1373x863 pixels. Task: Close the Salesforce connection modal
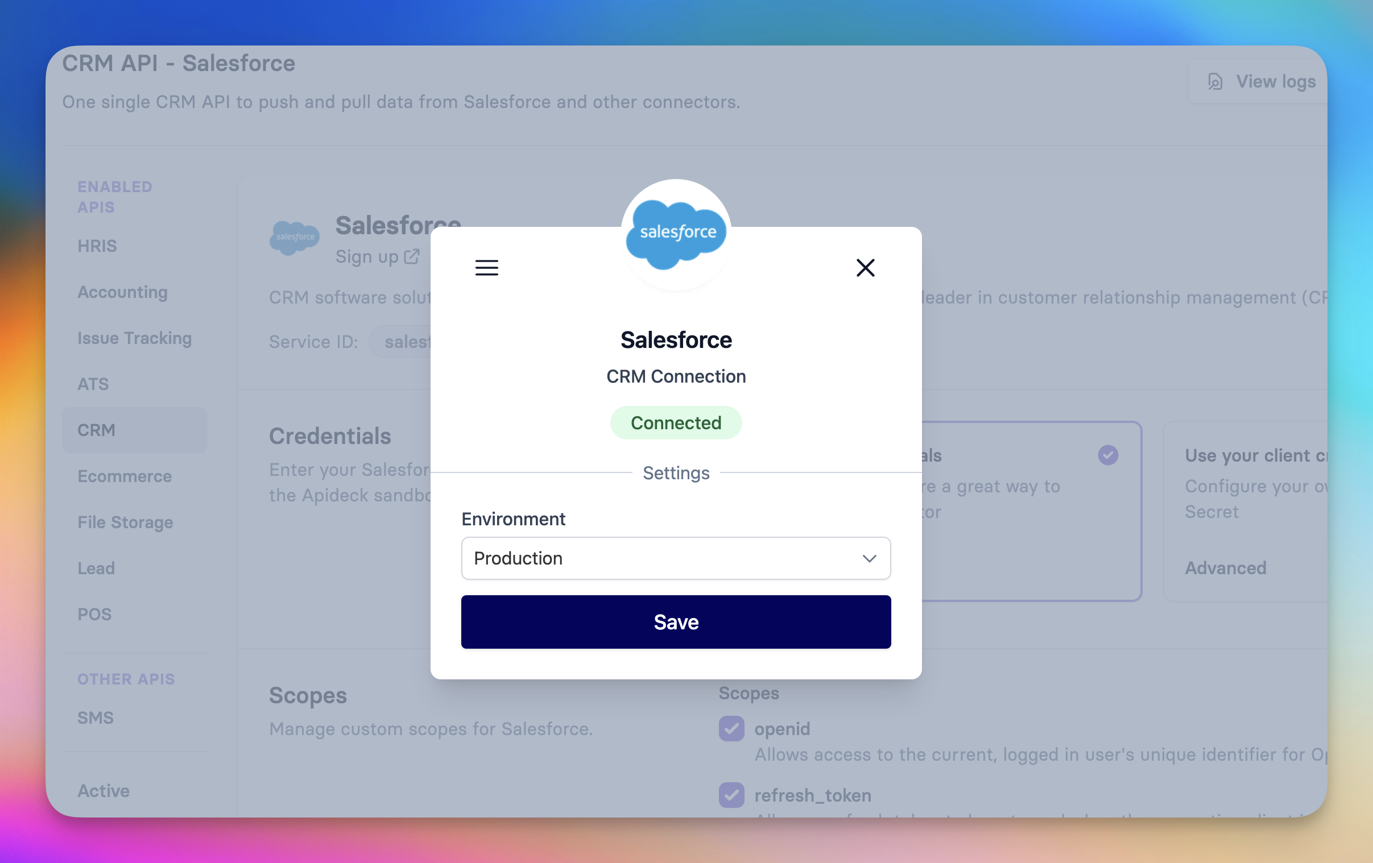865,267
